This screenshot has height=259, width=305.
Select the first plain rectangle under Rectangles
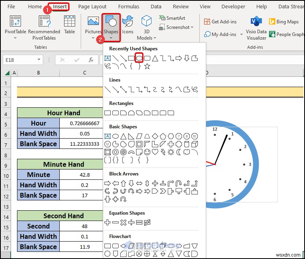coord(108,113)
